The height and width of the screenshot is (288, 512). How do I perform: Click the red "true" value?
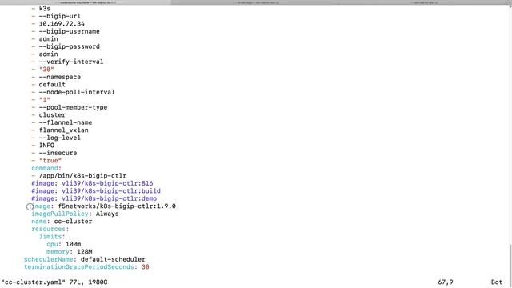pos(50,160)
